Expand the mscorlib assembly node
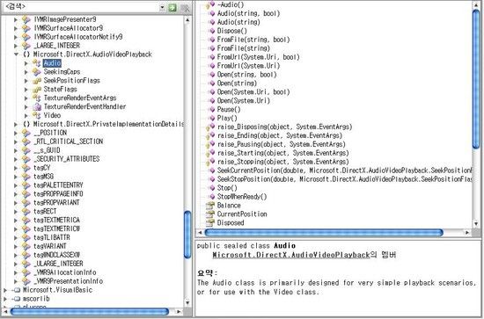This screenshot has width=484, height=319. pos(5,299)
